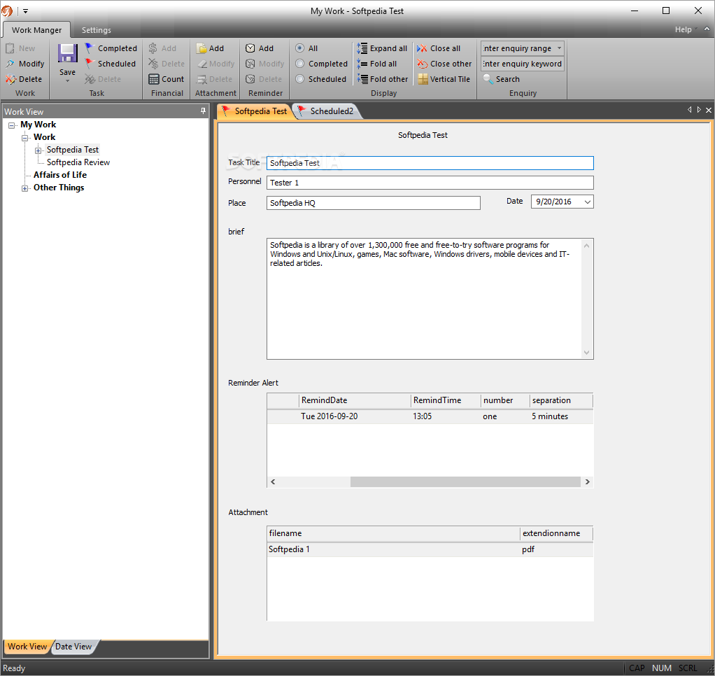The width and height of the screenshot is (715, 676).
Task: Select the All display radio button
Action: pyautogui.click(x=299, y=48)
